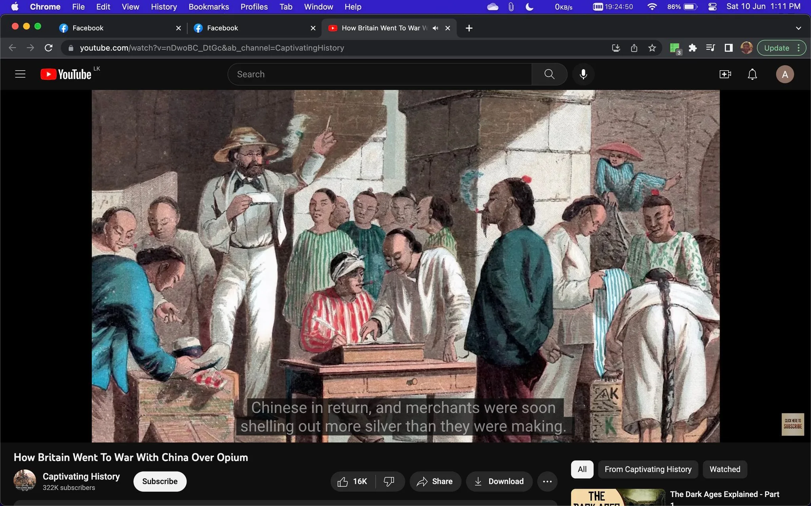Click the Create video icon
Image resolution: width=811 pixels, height=506 pixels.
coord(725,74)
